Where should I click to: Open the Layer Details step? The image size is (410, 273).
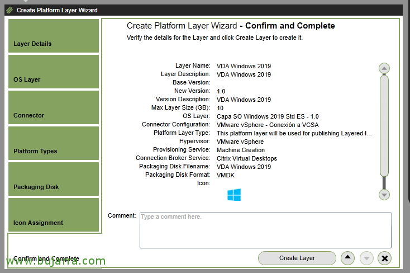click(54, 36)
